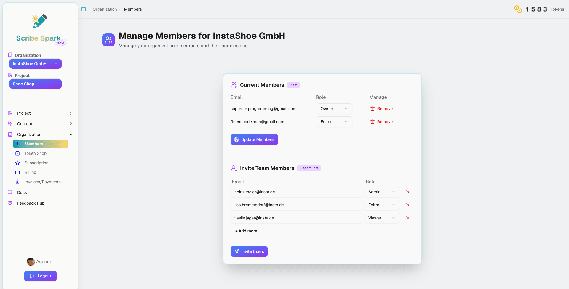Screen dimensions: 569x289
Task: Open the account avatar picture
Action: 31,261
